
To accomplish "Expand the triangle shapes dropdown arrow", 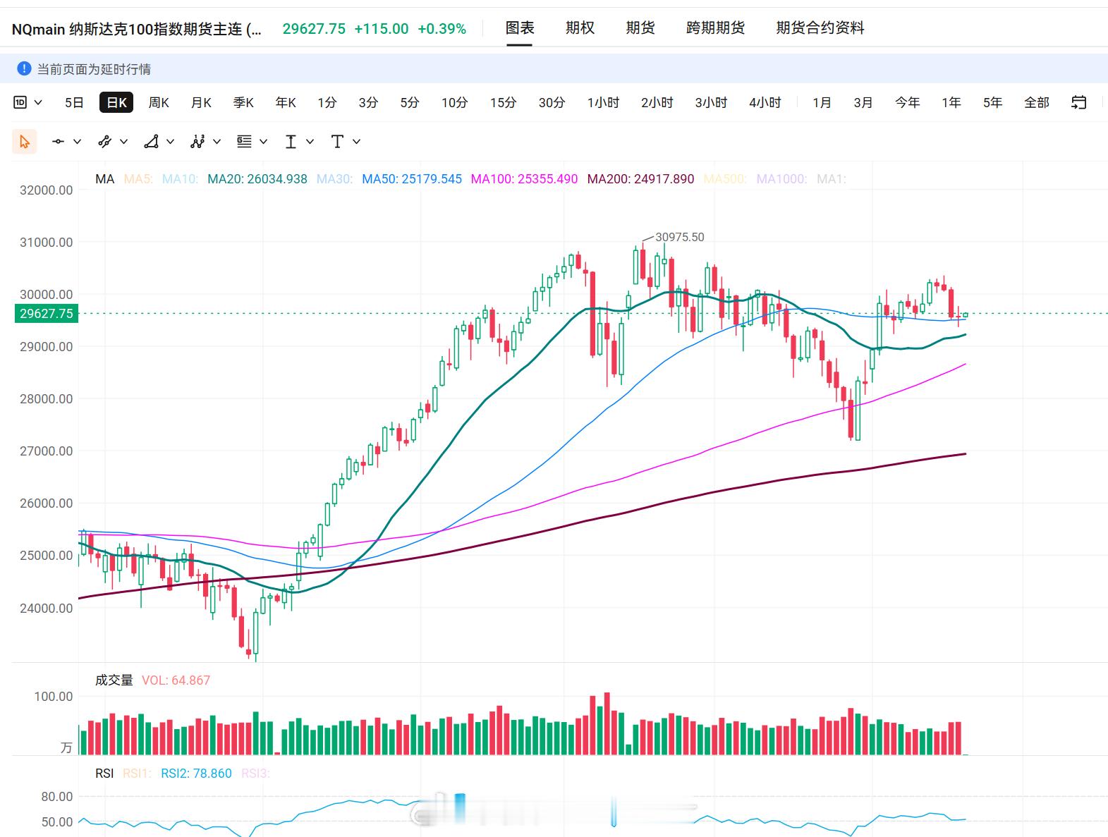I will (x=170, y=142).
